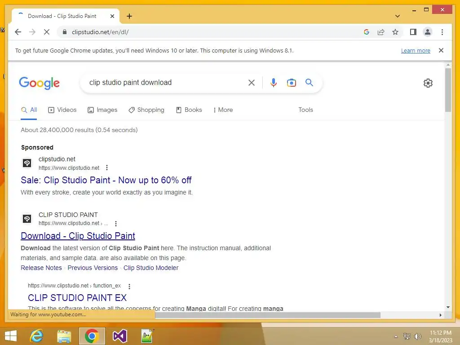Expand the tab search chevron
Image resolution: width=460 pixels, height=345 pixels.
pos(397,16)
